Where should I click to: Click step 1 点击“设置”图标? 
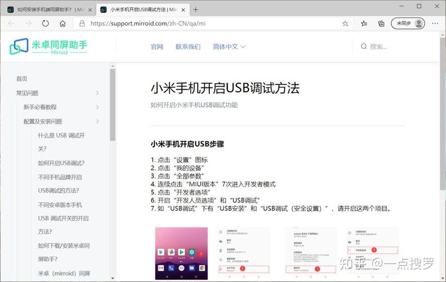click(x=179, y=160)
